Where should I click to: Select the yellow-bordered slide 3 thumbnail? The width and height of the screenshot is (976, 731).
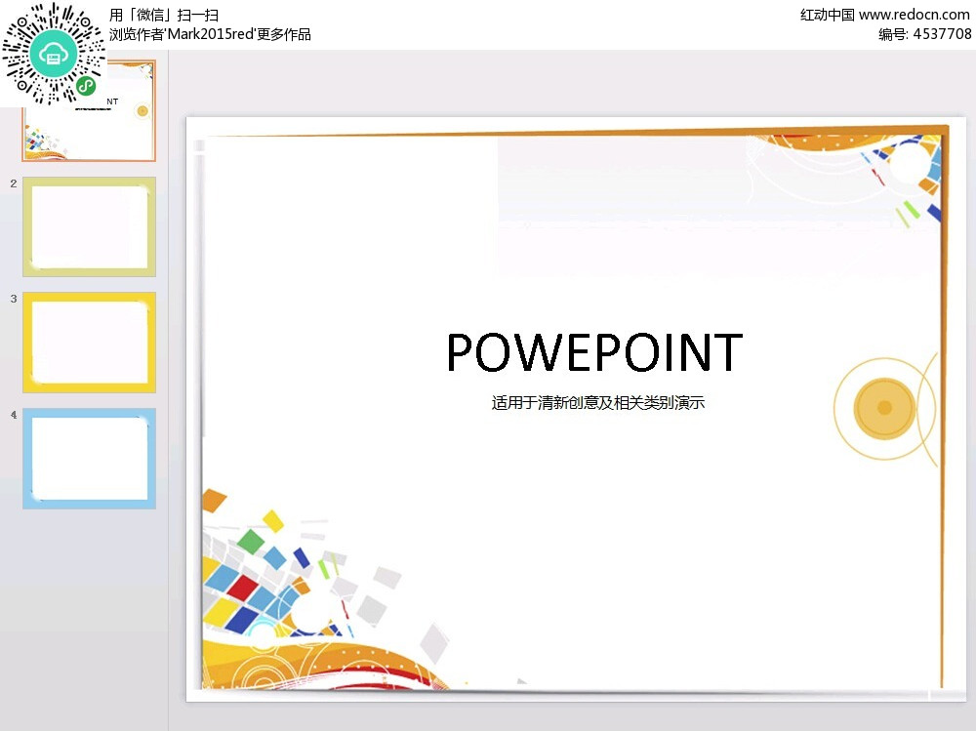(89, 342)
